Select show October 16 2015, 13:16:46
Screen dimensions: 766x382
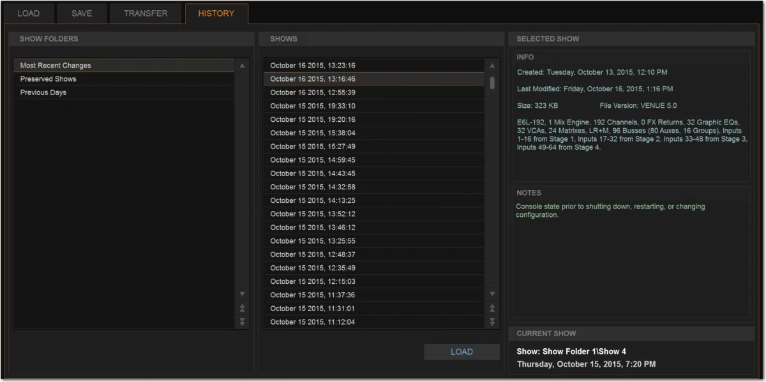tap(374, 79)
